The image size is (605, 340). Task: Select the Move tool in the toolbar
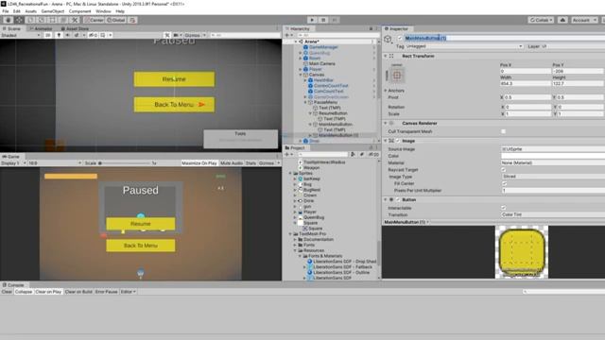[19, 20]
